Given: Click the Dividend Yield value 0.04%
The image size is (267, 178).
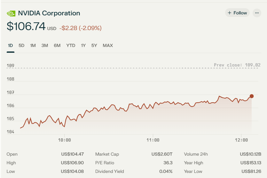Looking at the screenshot, I should pyautogui.click(x=166, y=171).
